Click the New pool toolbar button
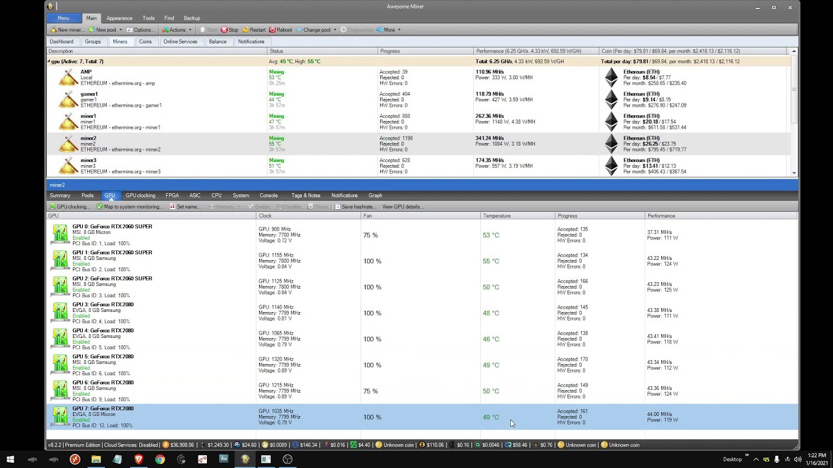The width and height of the screenshot is (833, 468). (102, 30)
